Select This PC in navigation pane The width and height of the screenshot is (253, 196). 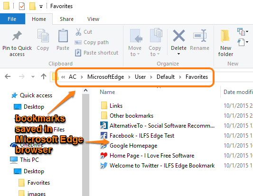click(25, 160)
